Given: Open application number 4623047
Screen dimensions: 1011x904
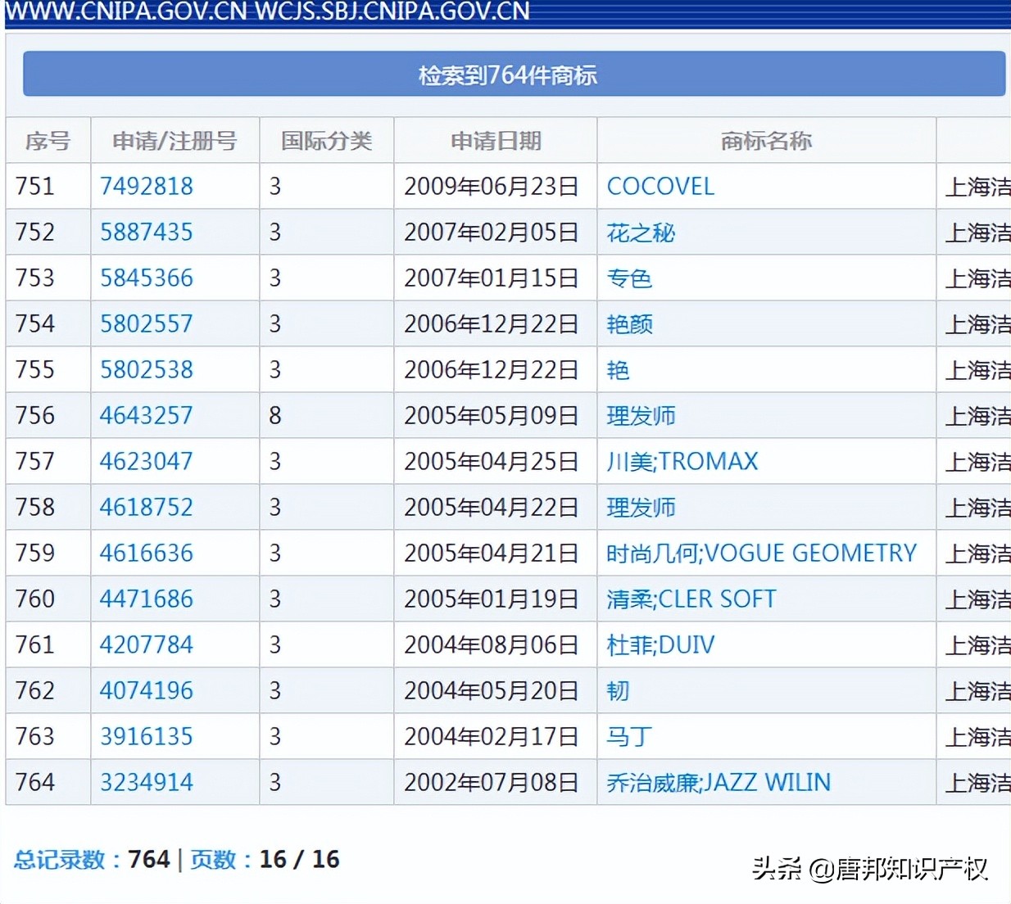Looking at the screenshot, I should click(x=146, y=461).
